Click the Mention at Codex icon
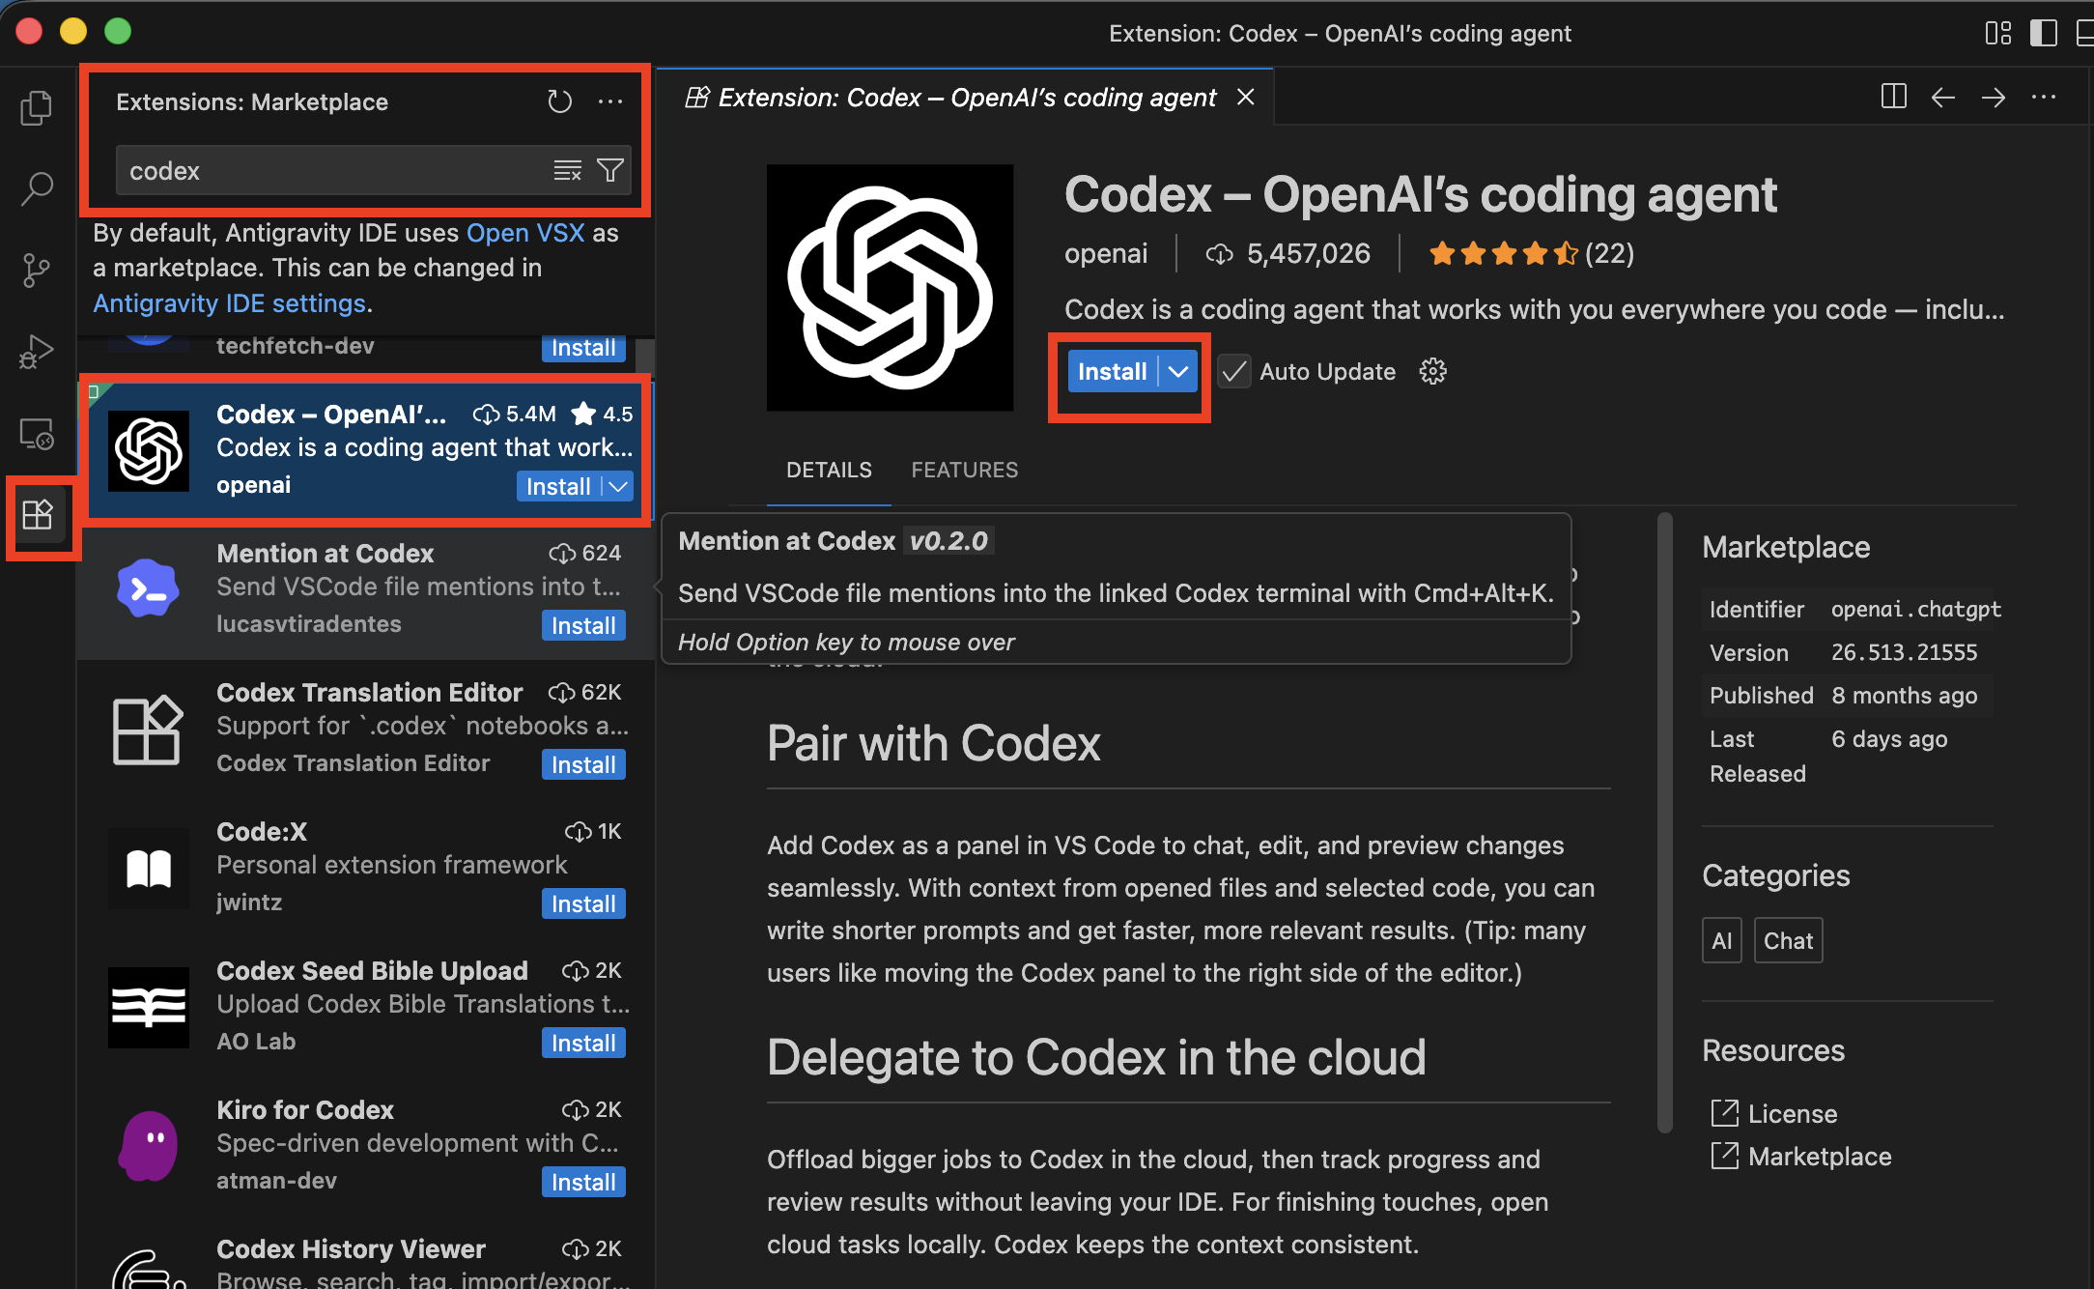The width and height of the screenshot is (2094, 1289). click(x=149, y=589)
